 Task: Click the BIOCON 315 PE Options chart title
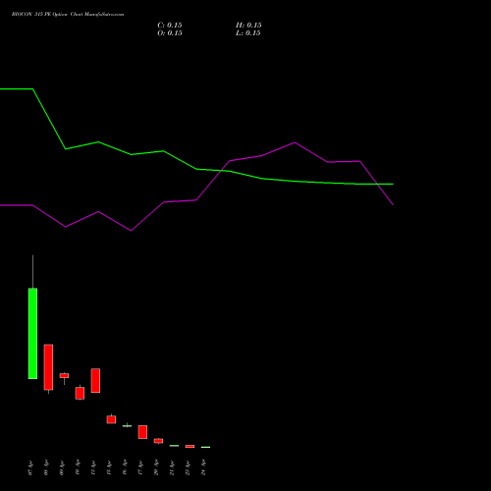pos(68,15)
